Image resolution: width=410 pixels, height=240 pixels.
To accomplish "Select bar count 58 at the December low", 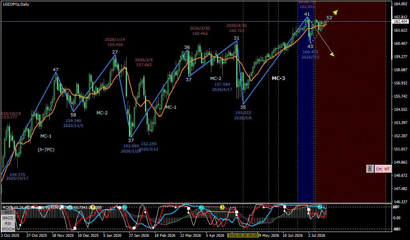I will [73, 115].
